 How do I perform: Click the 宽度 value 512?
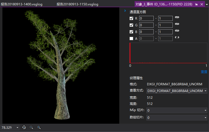150,98
